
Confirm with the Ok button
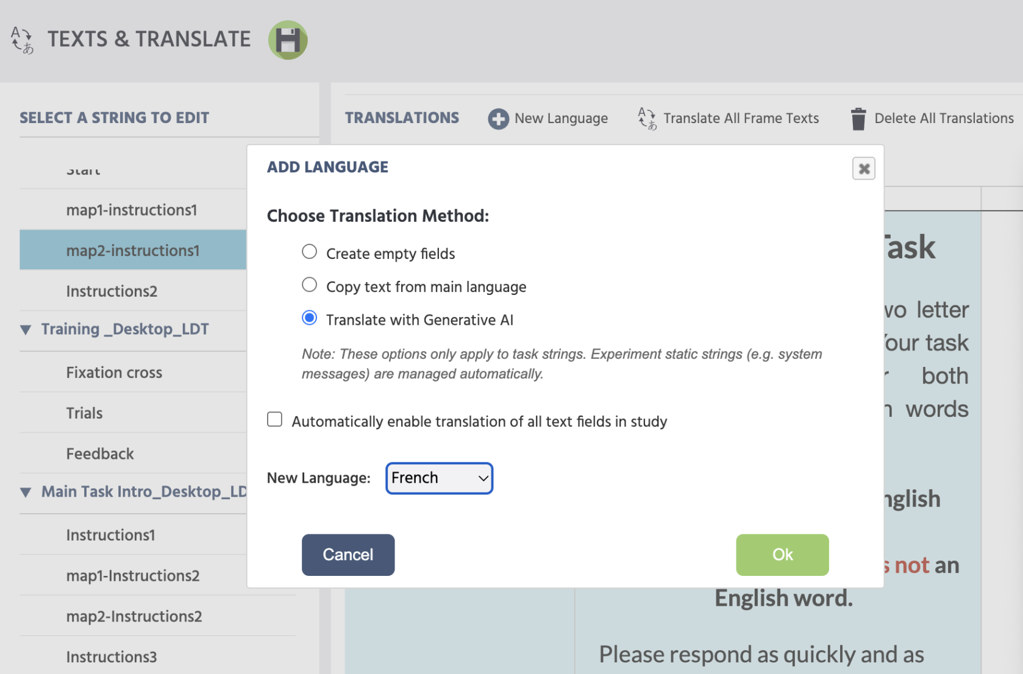pyautogui.click(x=782, y=555)
